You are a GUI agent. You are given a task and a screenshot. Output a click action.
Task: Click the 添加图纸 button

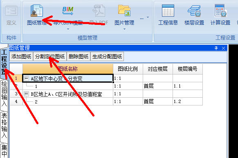(x=21, y=57)
